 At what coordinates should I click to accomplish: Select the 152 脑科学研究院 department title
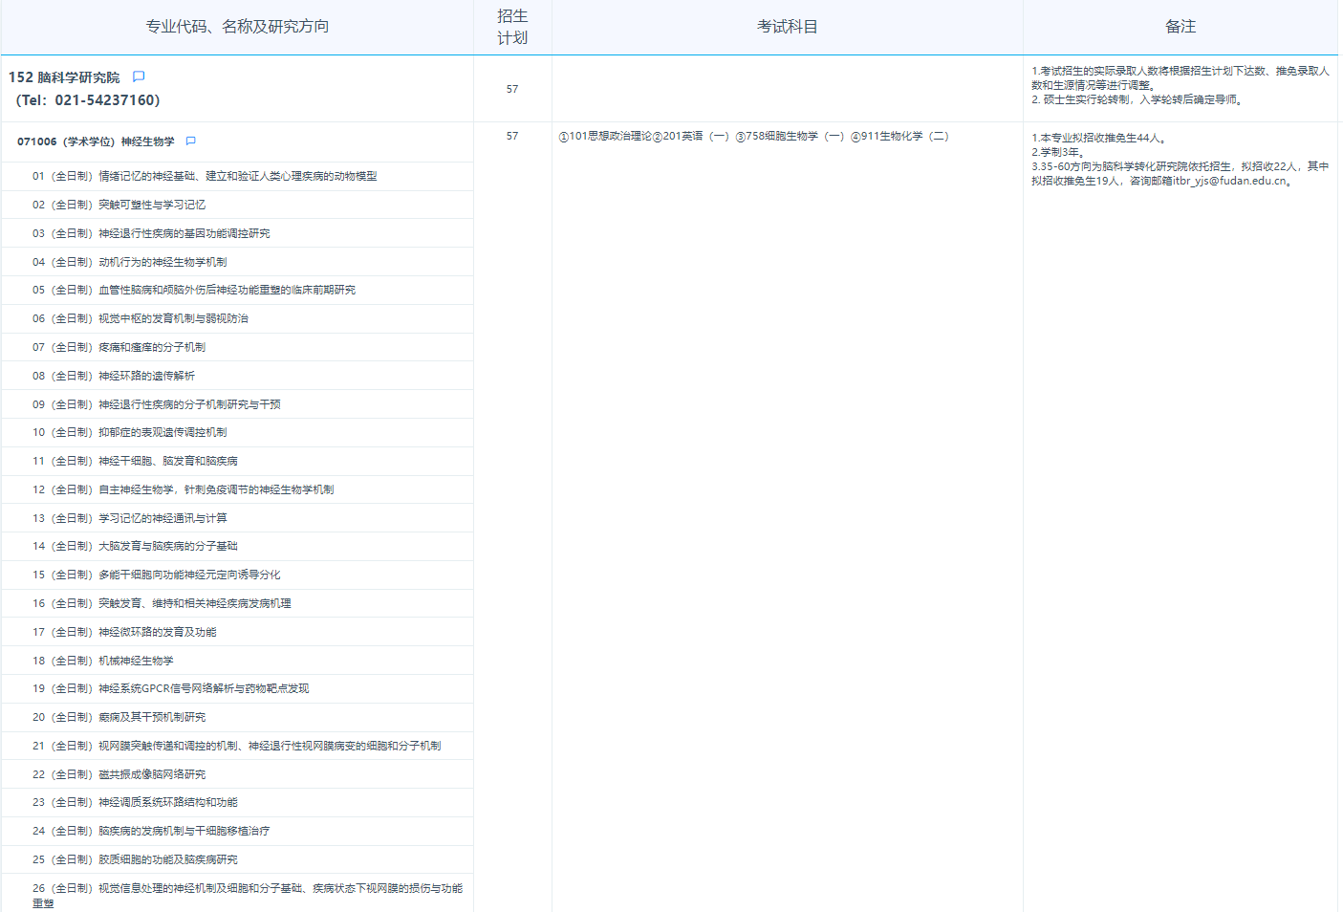tap(64, 77)
